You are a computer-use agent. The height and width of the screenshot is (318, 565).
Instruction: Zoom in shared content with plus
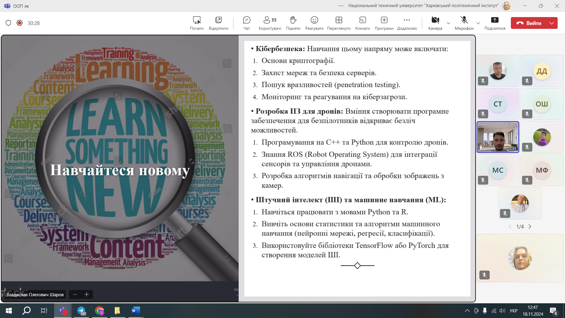pyautogui.click(x=87, y=294)
